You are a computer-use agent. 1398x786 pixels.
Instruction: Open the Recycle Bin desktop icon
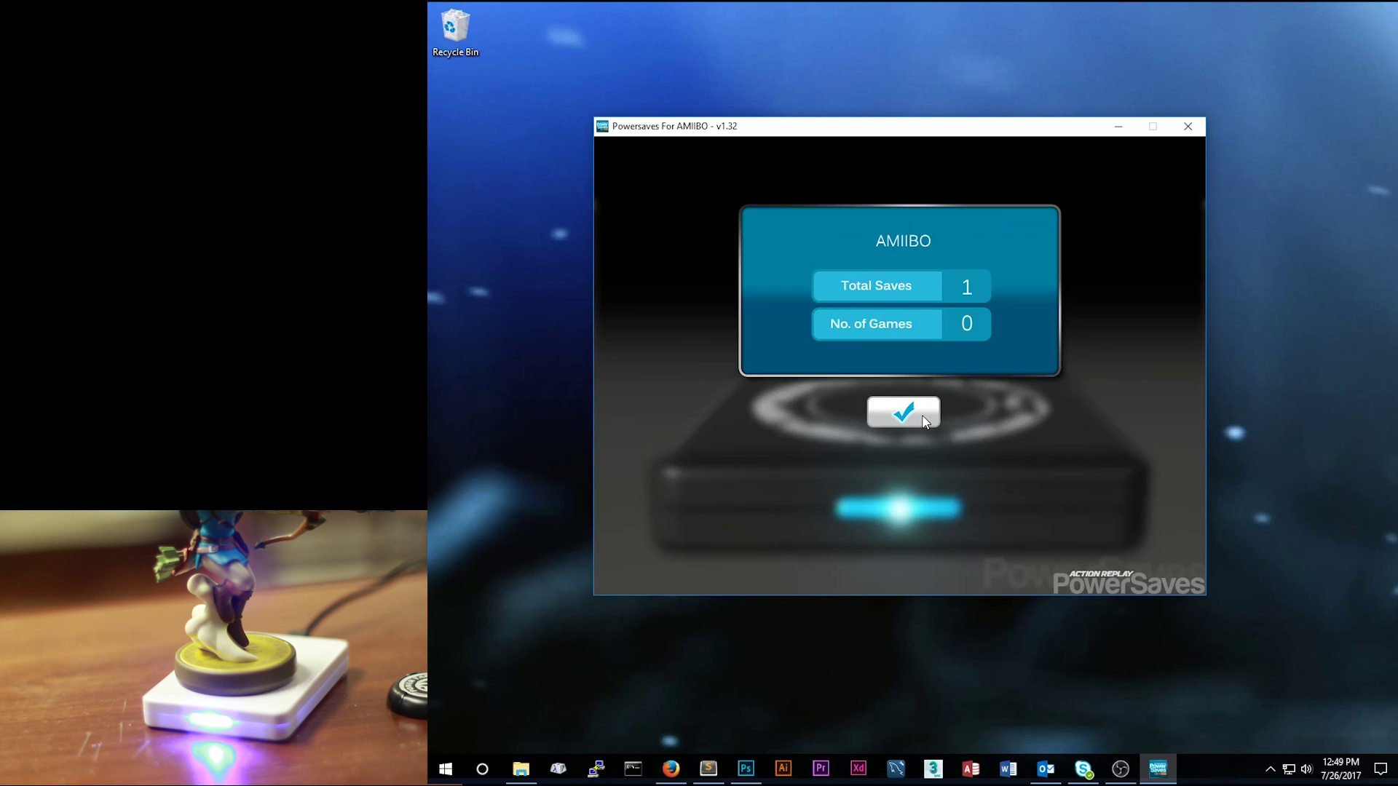[x=455, y=33]
